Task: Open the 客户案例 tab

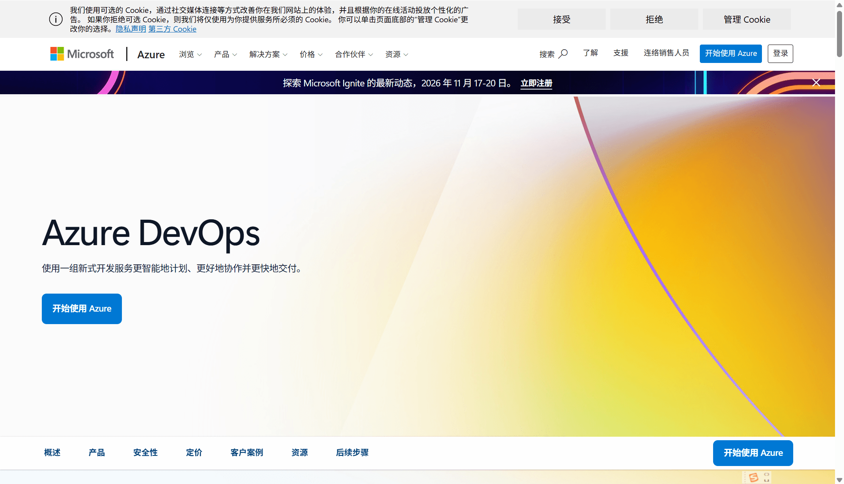Action: (x=247, y=453)
